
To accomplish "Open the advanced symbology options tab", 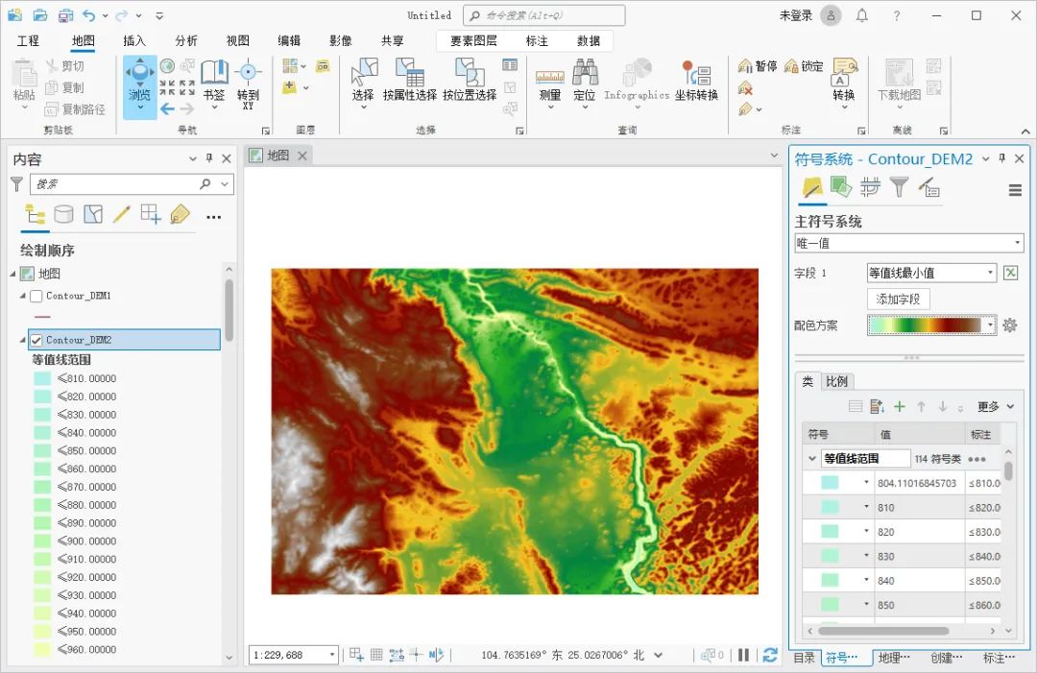I will [928, 187].
